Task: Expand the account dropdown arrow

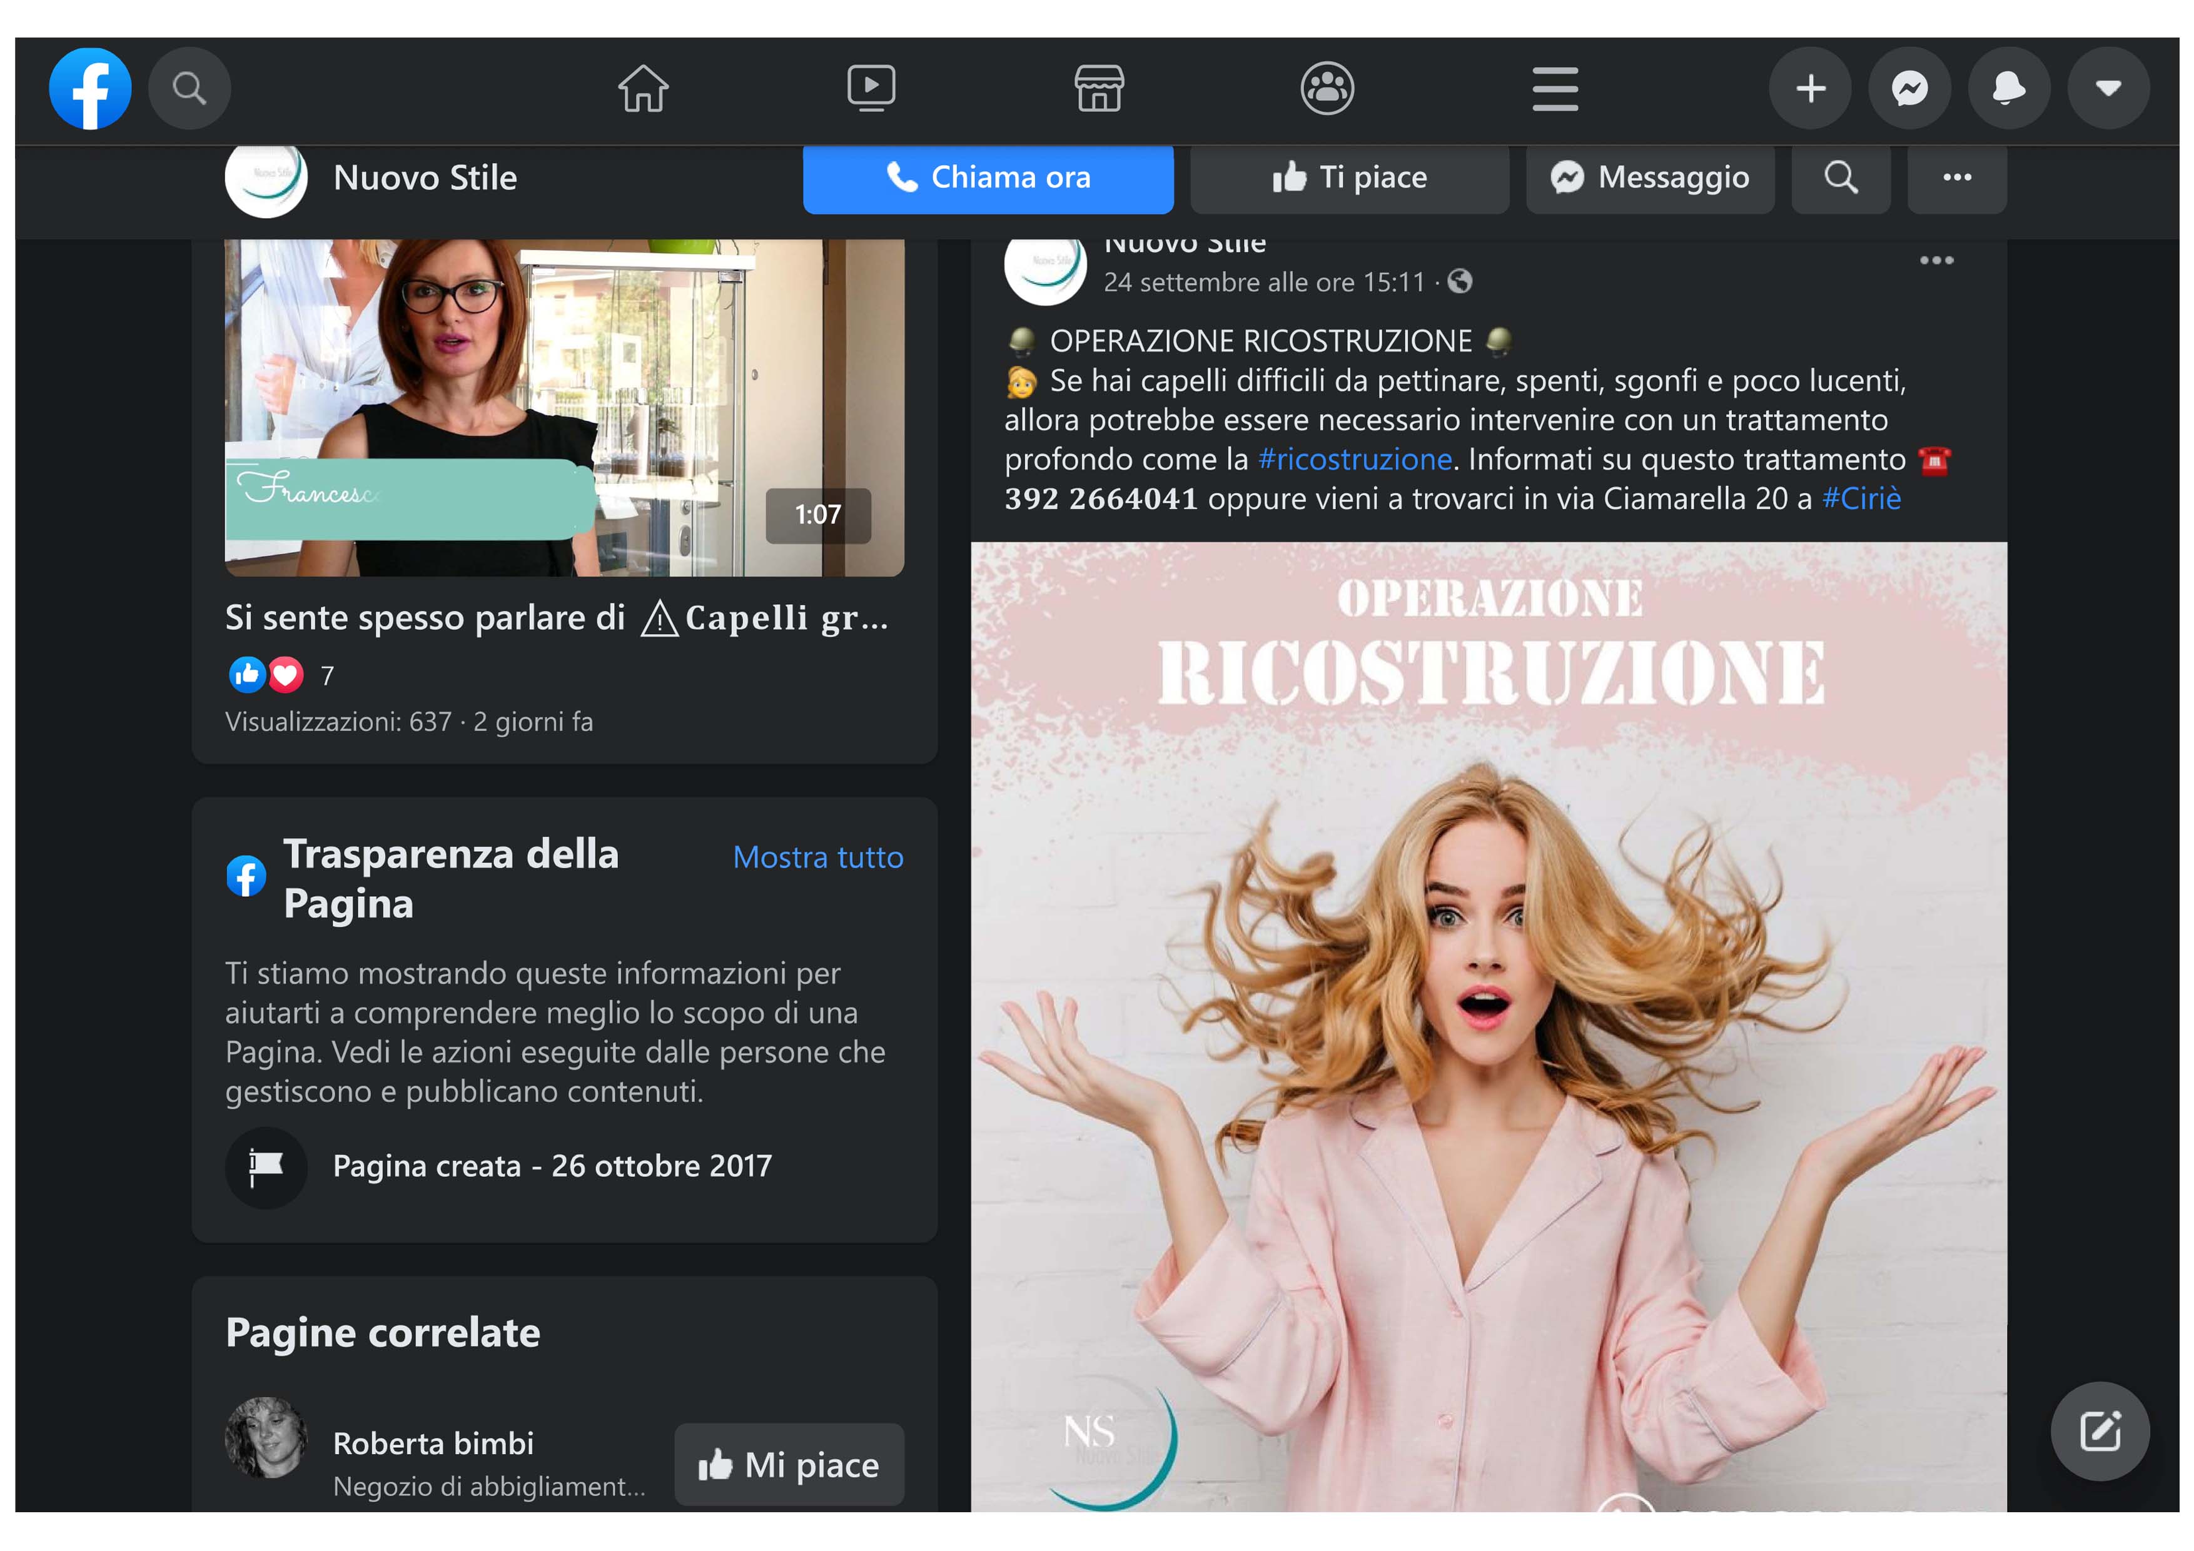Action: 2108,89
